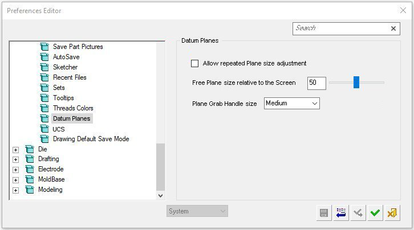The height and width of the screenshot is (230, 414).
Task: Click the exit door cancel icon
Action: coord(392,213)
